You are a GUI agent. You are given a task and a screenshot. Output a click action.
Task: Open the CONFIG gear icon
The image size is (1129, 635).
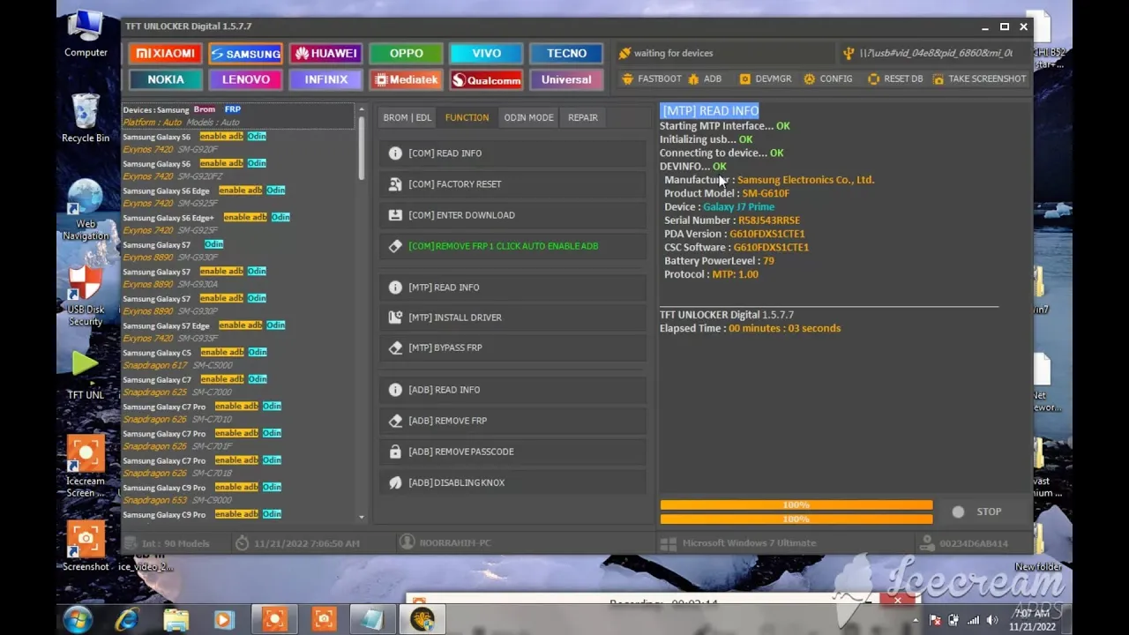coord(810,78)
